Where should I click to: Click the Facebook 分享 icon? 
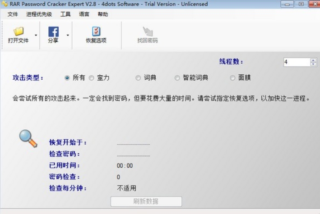[53, 32]
